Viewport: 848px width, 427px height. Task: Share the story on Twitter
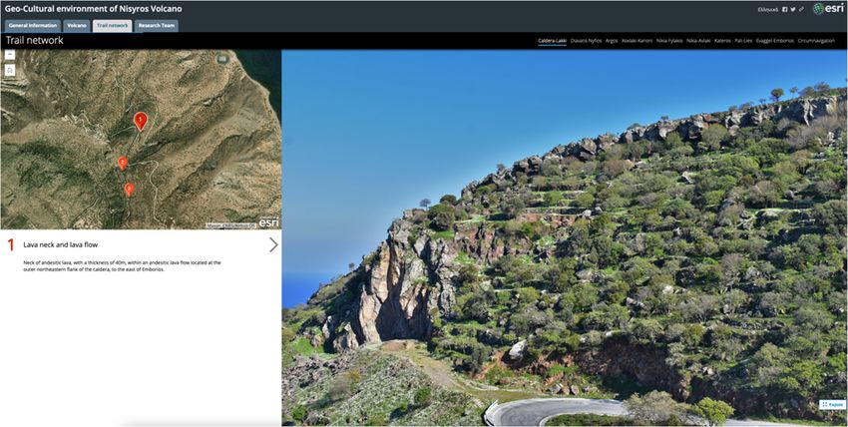793,9
